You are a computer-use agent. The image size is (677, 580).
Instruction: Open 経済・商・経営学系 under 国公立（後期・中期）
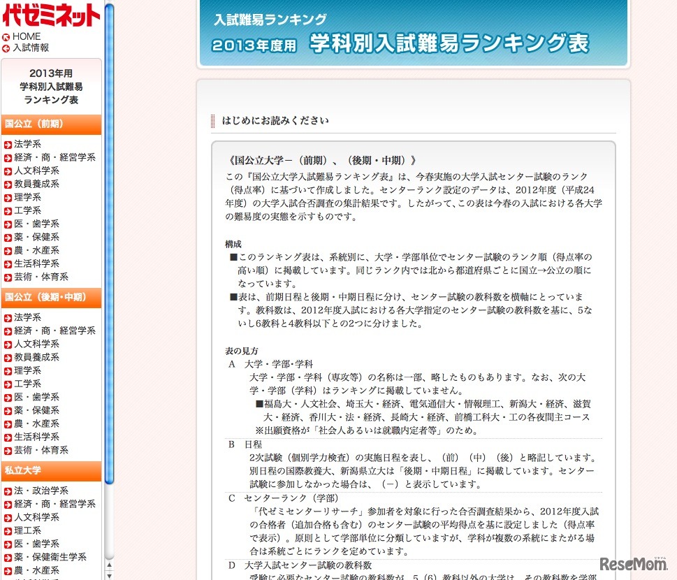(x=54, y=331)
